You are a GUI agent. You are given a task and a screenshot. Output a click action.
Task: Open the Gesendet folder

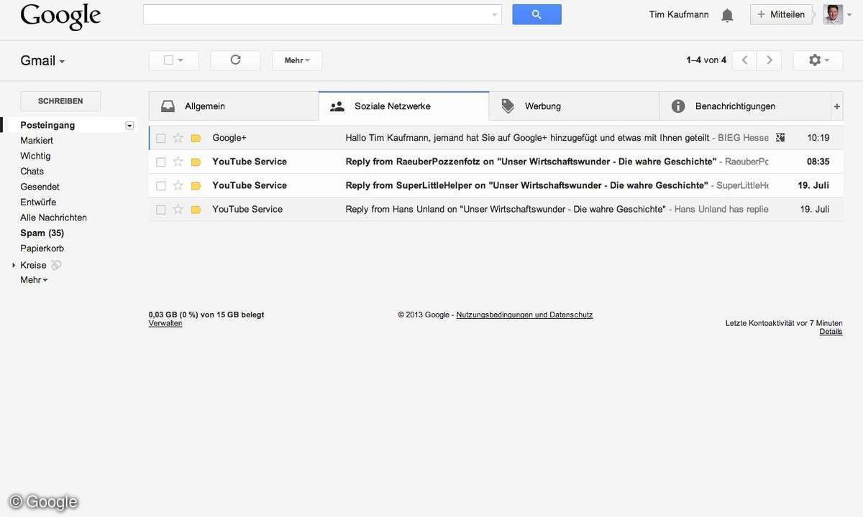pyautogui.click(x=40, y=187)
